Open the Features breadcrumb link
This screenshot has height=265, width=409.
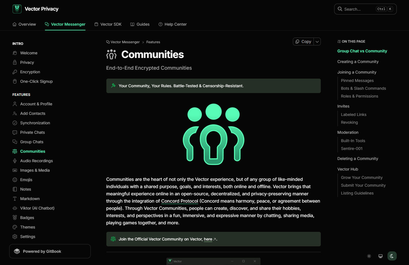coord(153,42)
